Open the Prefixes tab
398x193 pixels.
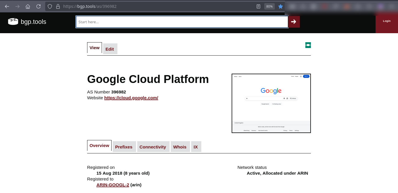coord(124,147)
